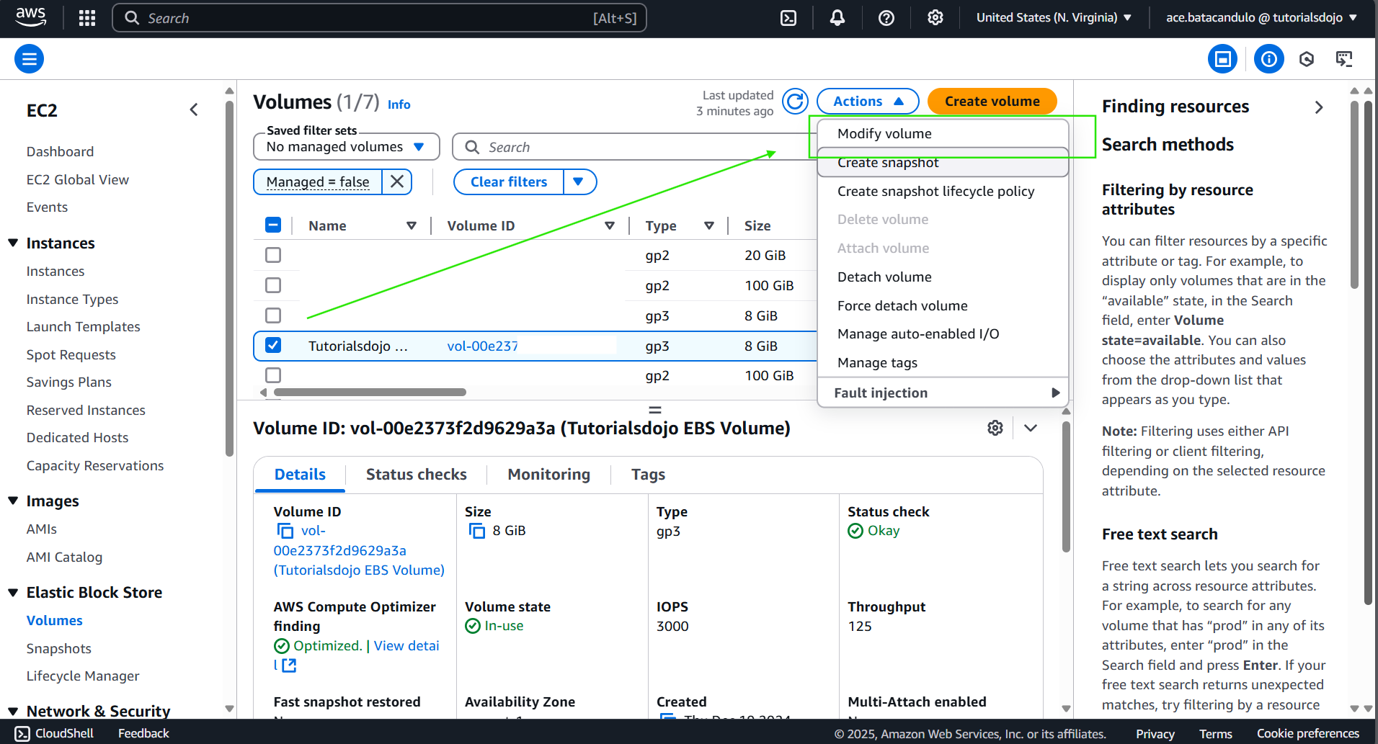Open external link icon for Optimizer details
The height and width of the screenshot is (744, 1378).
point(289,665)
